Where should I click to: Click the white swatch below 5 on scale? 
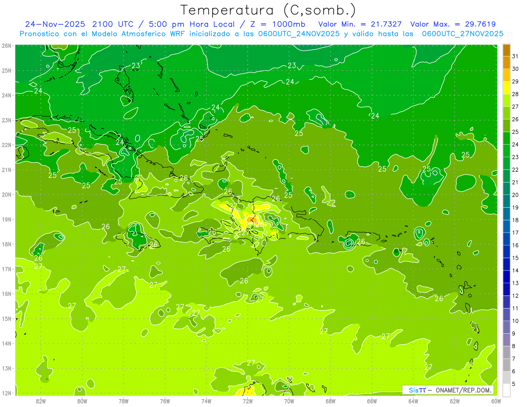(507, 390)
